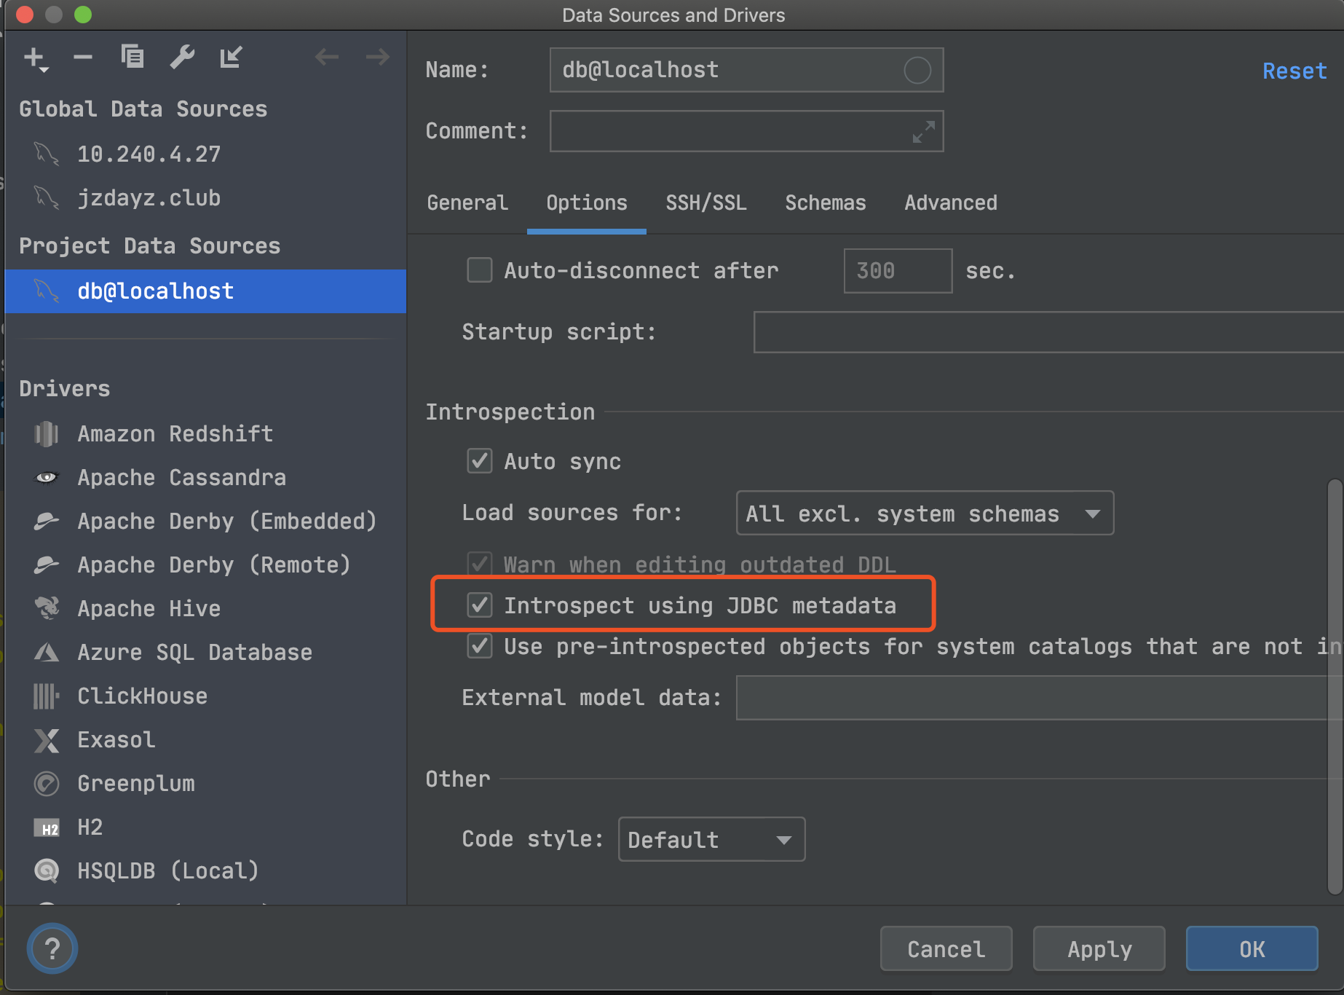Image resolution: width=1344 pixels, height=995 pixels.
Task: Click the color circle in Name field
Action: point(917,70)
